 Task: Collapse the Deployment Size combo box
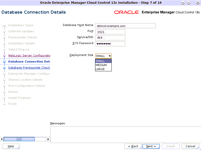[x=110, y=56]
